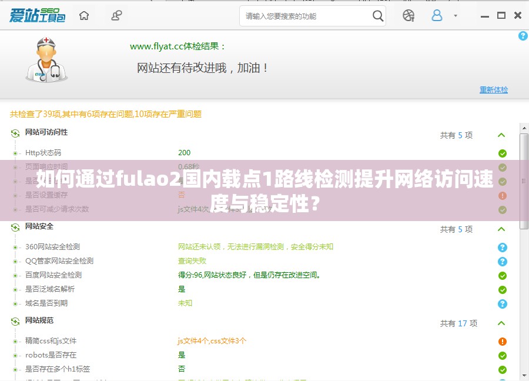Open the help question-mark icon near 域名是否到期
This screenshot has width=529, height=381.
click(502, 304)
